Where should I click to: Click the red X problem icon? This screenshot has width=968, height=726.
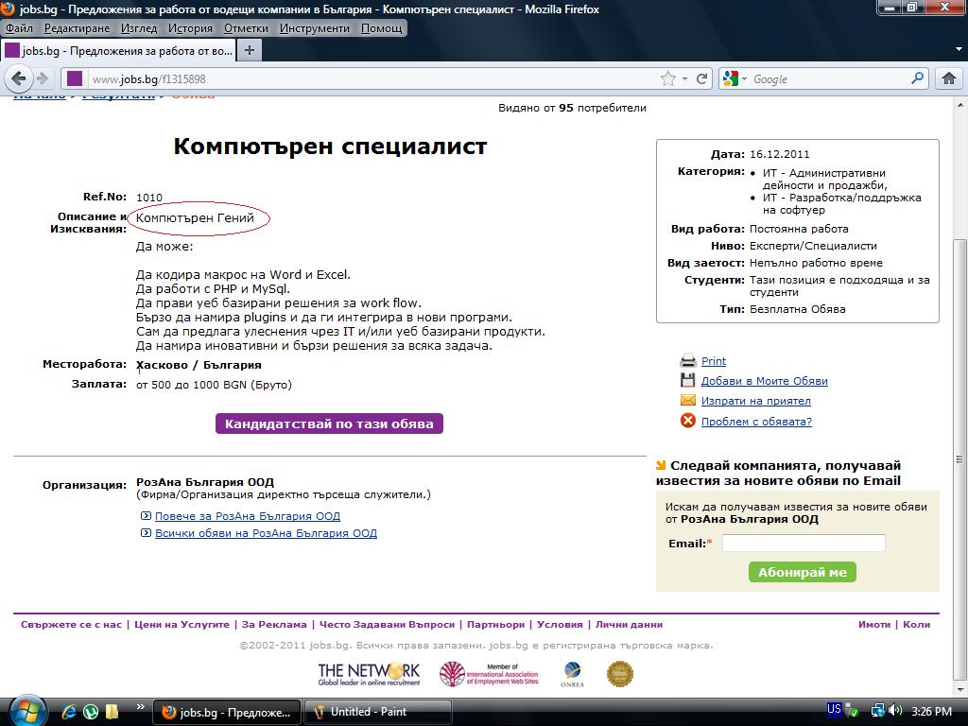pyautogui.click(x=688, y=421)
